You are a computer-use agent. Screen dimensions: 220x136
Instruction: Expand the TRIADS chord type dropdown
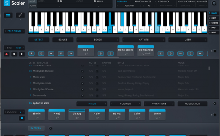coord(92,104)
